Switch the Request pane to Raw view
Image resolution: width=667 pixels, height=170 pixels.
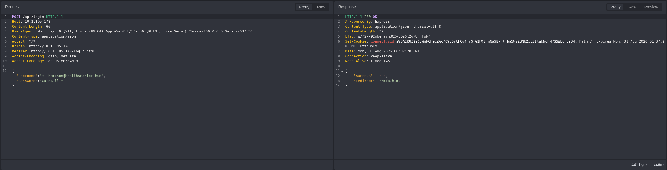(321, 7)
